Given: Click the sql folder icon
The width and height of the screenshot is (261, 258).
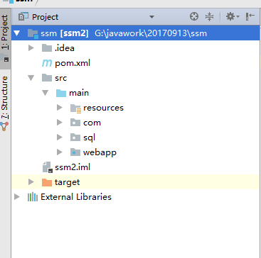Looking at the screenshot, I should (x=75, y=138).
